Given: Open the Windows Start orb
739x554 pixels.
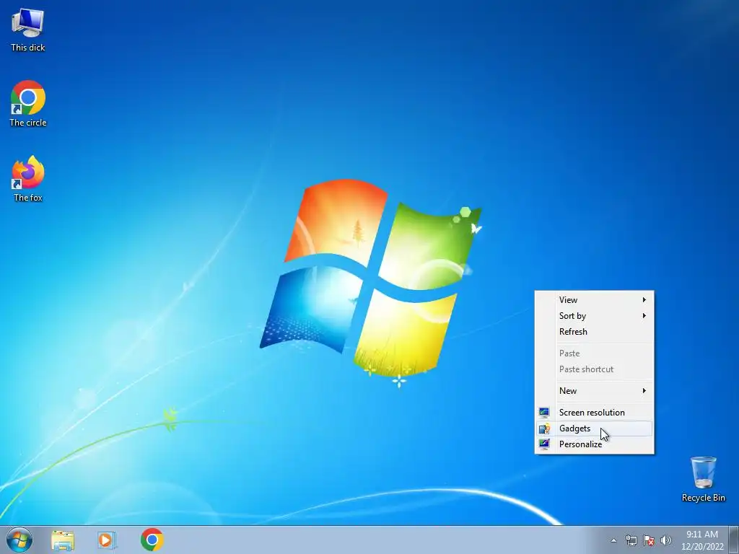Looking at the screenshot, I should pyautogui.click(x=19, y=540).
